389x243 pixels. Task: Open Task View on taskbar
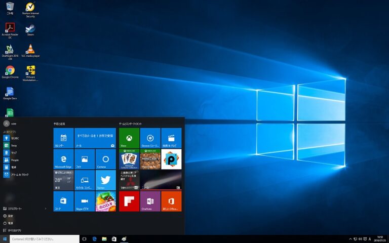click(x=85, y=239)
